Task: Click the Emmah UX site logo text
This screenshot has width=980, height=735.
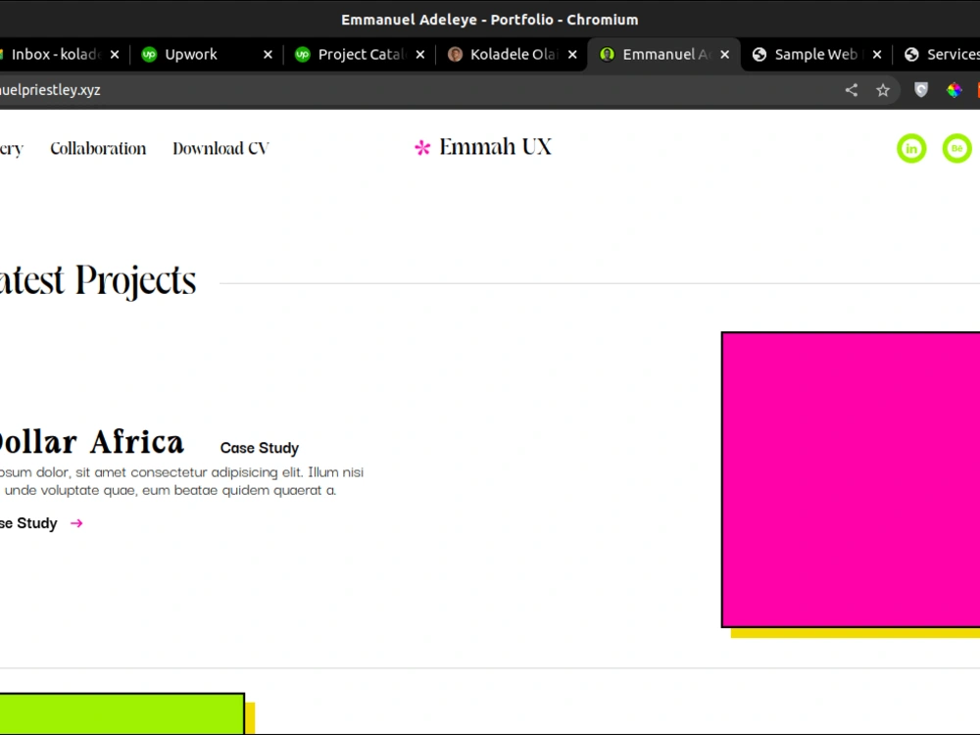Action: click(x=496, y=148)
